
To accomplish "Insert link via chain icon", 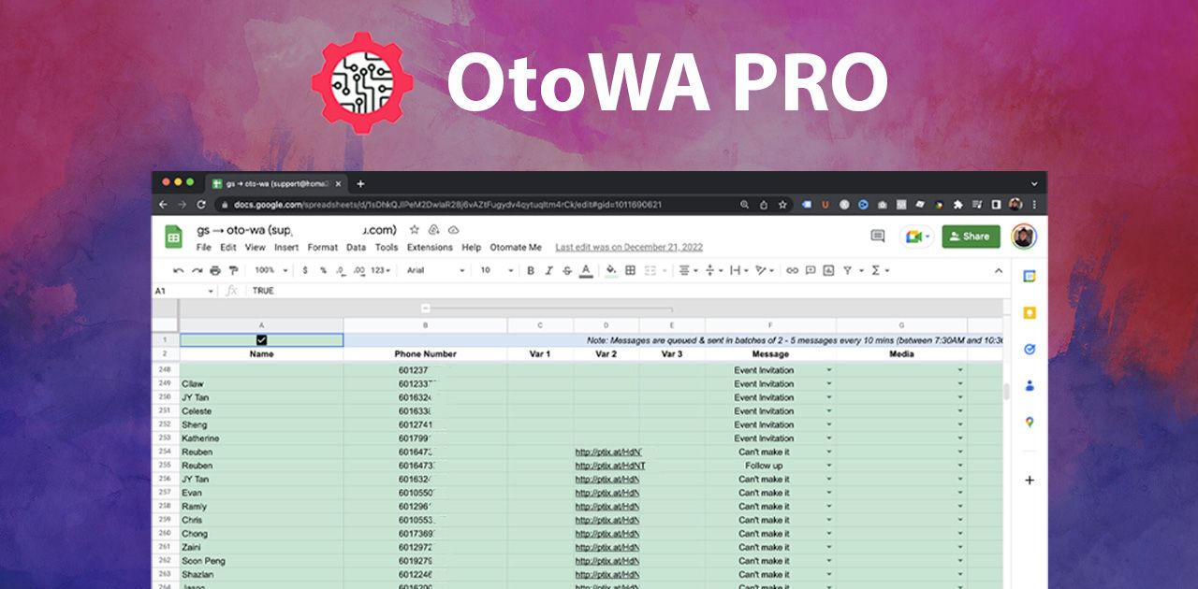I will (x=792, y=270).
